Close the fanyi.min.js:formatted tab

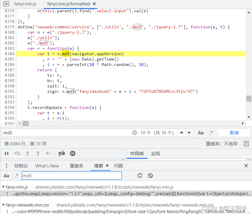coord(94,4)
